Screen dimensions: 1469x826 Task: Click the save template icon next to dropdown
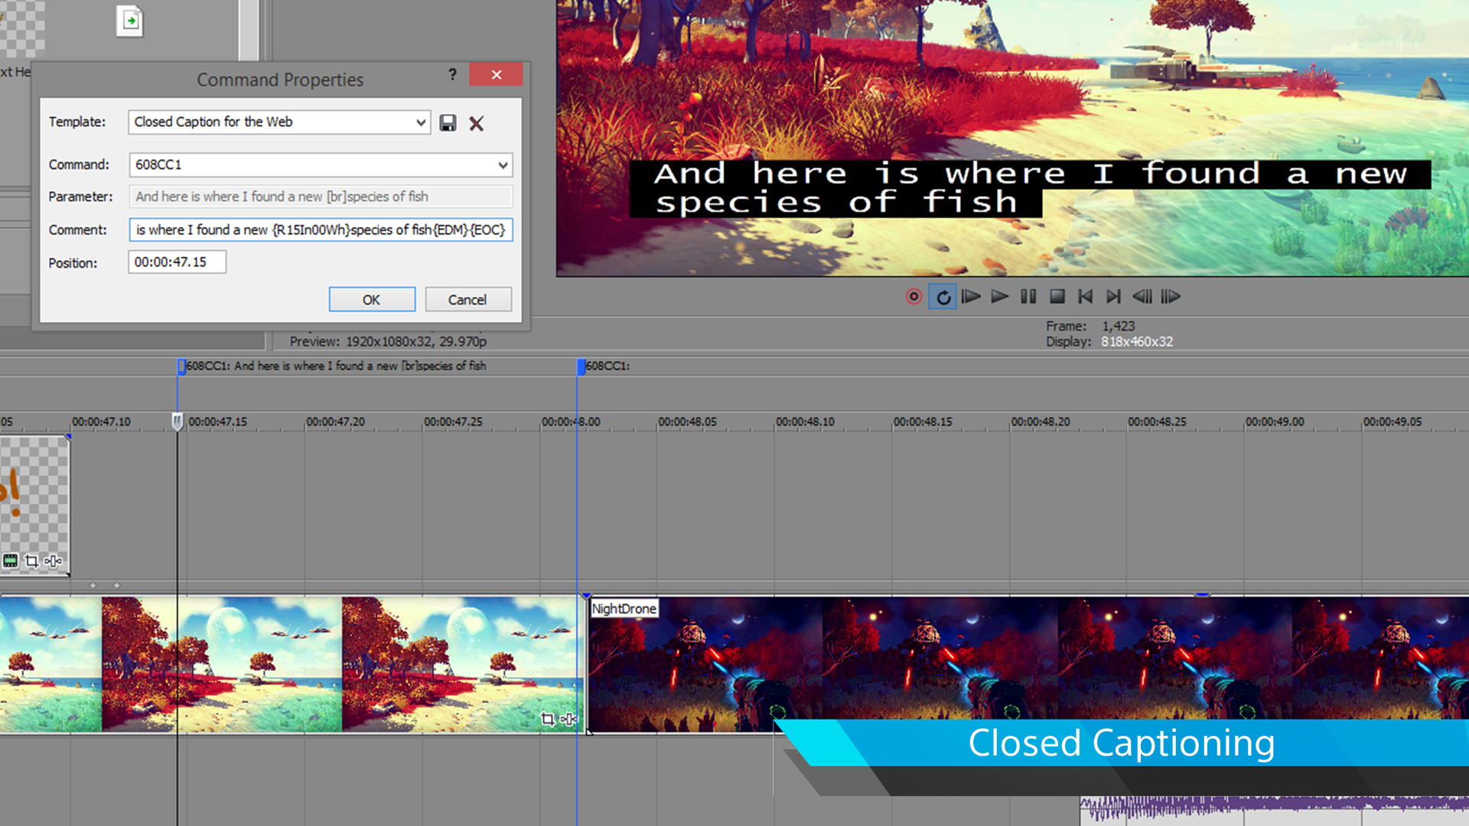pyautogui.click(x=448, y=121)
